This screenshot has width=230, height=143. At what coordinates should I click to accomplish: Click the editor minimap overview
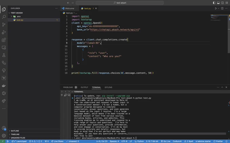click(219, 17)
